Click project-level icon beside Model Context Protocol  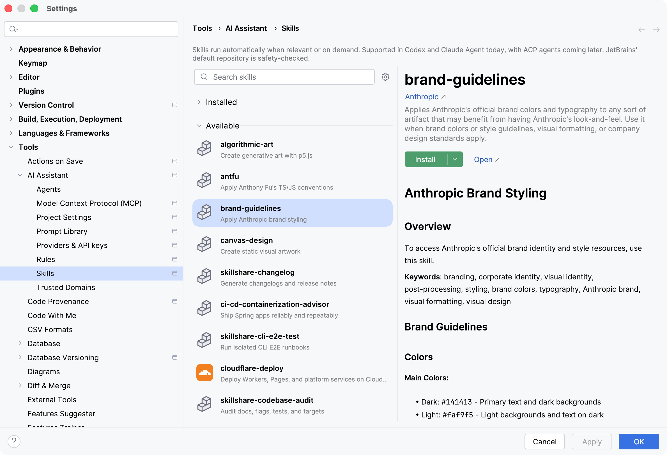tap(174, 203)
